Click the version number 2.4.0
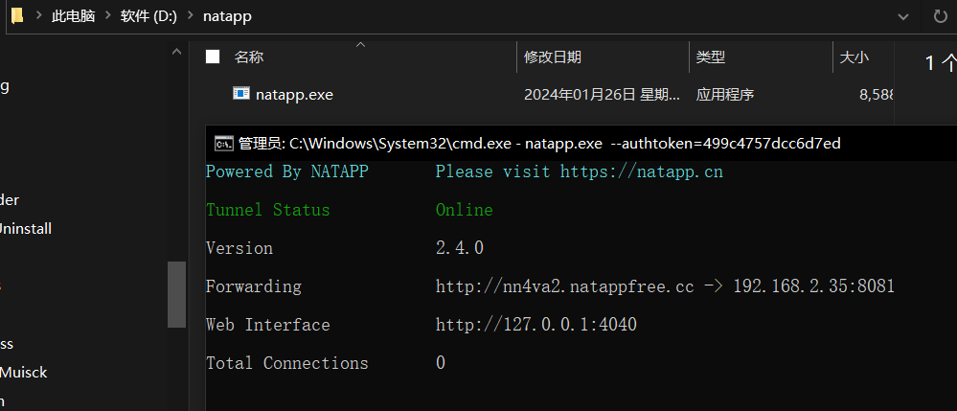The image size is (957, 411). [x=460, y=248]
